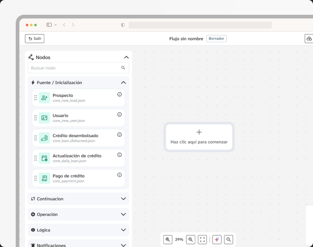Image resolution: width=313 pixels, height=247 pixels.
Task: Click Pago de crédito drag handle dots
Action: click(36, 178)
